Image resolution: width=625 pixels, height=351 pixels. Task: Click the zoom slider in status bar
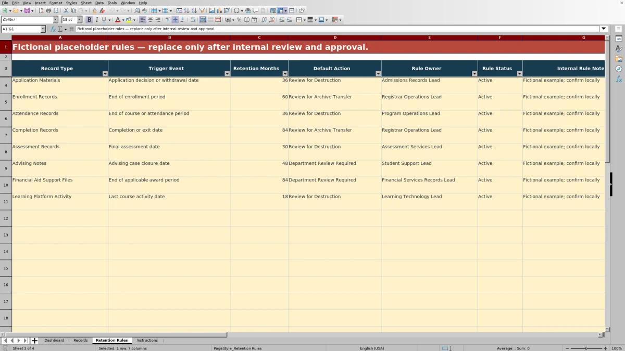[586, 348]
